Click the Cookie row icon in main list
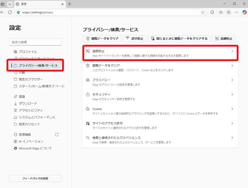This screenshot has width=248, height=188. pos(88,109)
